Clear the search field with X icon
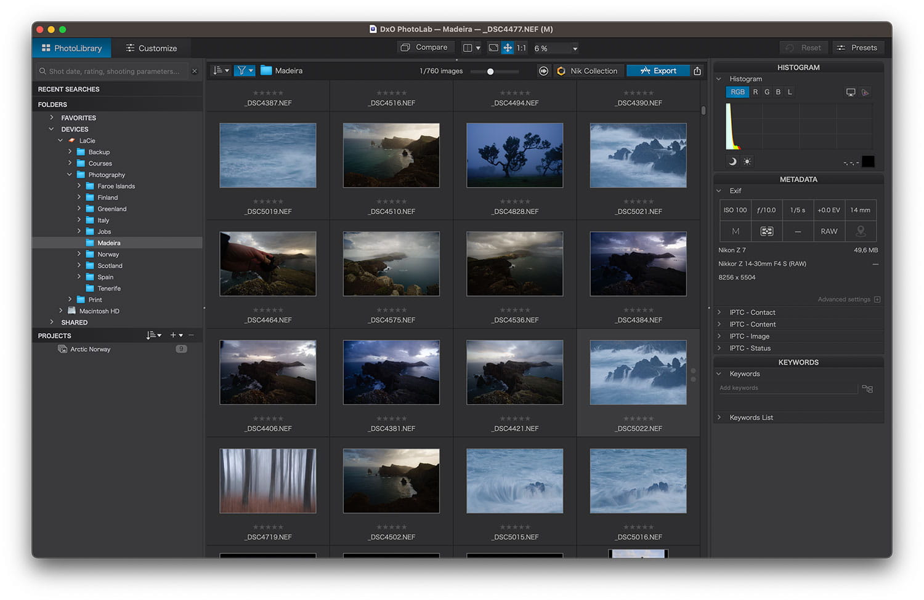Screen dimensions: 924x600 tap(195, 71)
